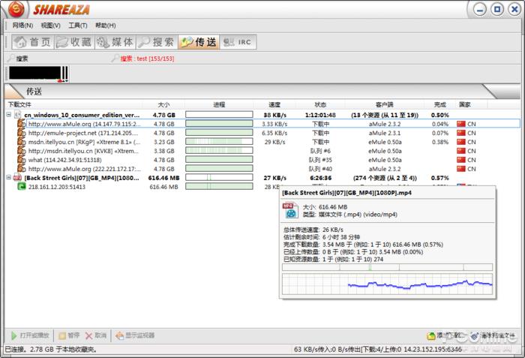Open the 网络(N) menu
The height and width of the screenshot is (358, 525).
pos(22,26)
